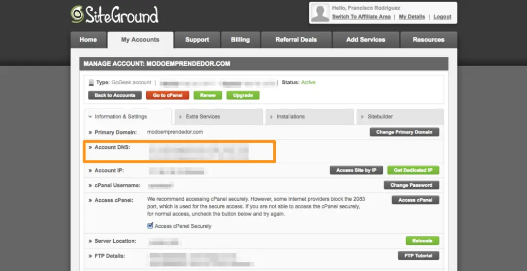Click Get Dedicated IP button
This screenshot has height=271, width=527.
(x=413, y=170)
